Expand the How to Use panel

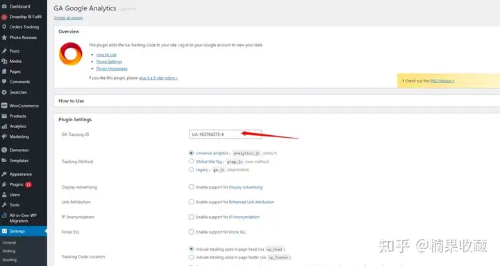[277, 101]
